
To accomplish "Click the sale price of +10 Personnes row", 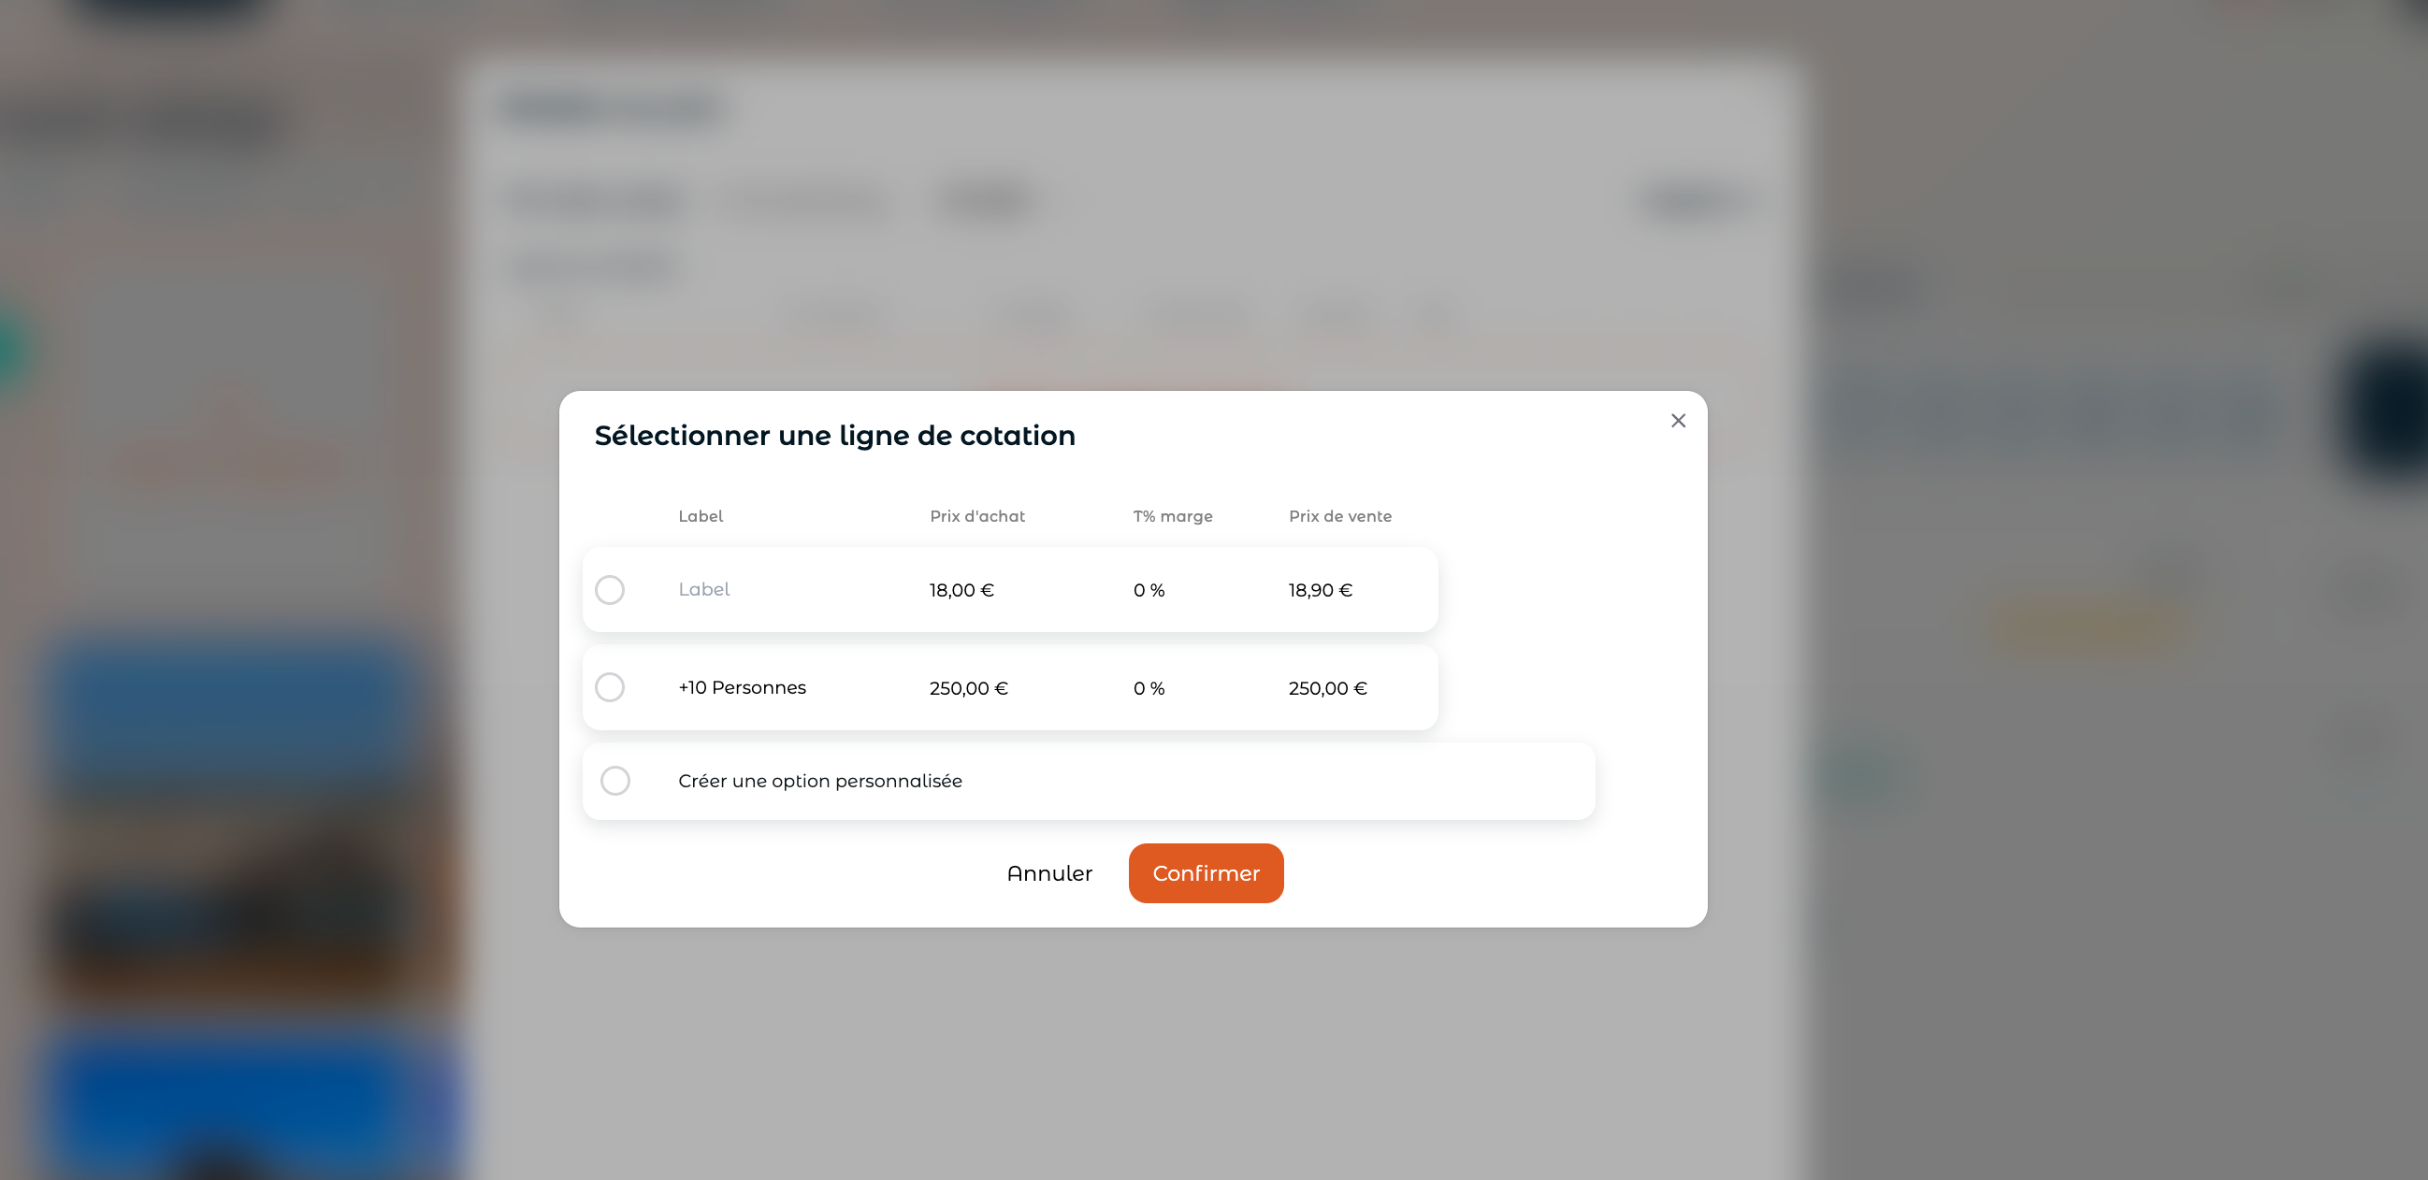I will [x=1328, y=688].
